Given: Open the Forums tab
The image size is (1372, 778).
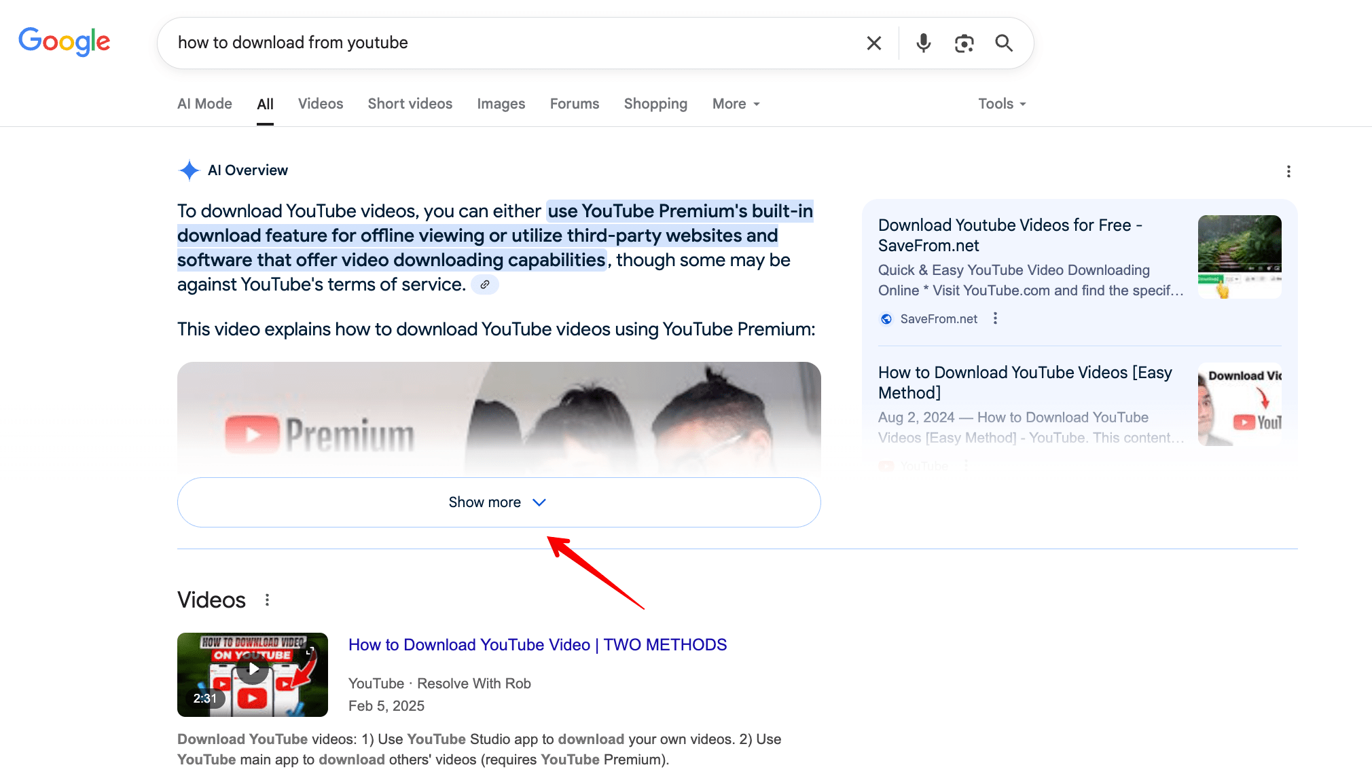Looking at the screenshot, I should point(575,104).
